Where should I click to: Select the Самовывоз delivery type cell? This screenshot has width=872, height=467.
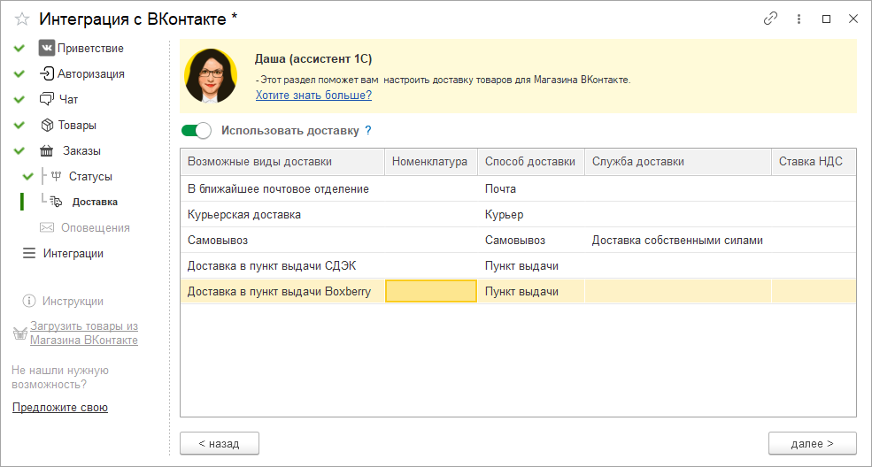(282, 241)
